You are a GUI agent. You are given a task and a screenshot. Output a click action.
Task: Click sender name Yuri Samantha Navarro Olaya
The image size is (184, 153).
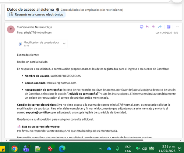tap(35, 27)
